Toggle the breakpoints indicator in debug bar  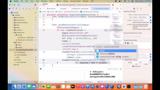tap(41, 69)
